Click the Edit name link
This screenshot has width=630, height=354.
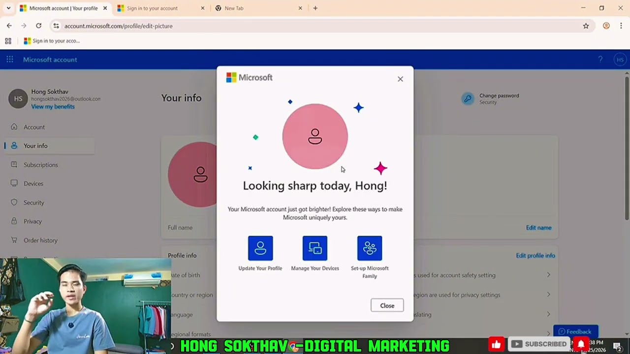538,228
